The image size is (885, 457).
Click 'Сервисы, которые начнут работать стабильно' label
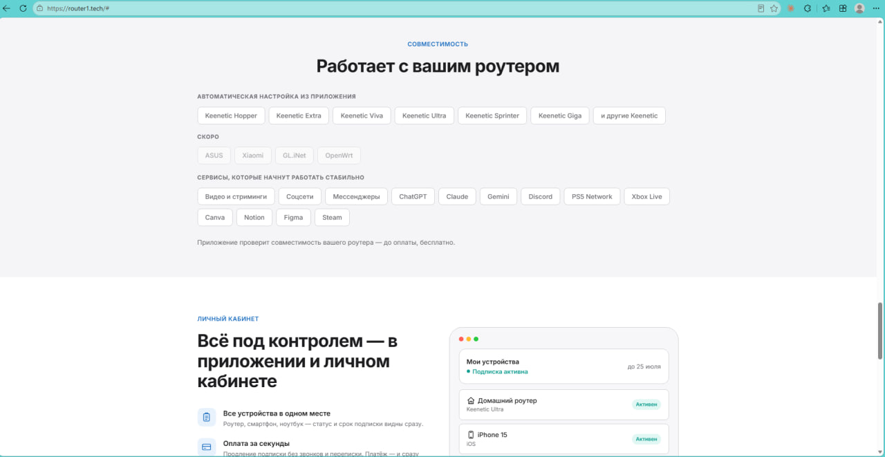281,178
